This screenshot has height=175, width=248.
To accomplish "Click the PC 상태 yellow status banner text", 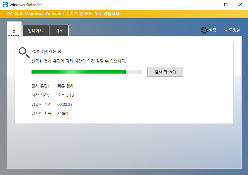I will (64, 14).
